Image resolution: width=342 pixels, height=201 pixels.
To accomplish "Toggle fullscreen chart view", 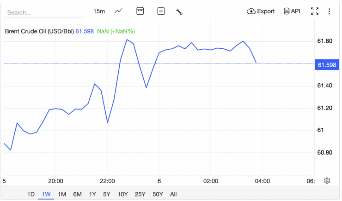I will click(x=315, y=11).
